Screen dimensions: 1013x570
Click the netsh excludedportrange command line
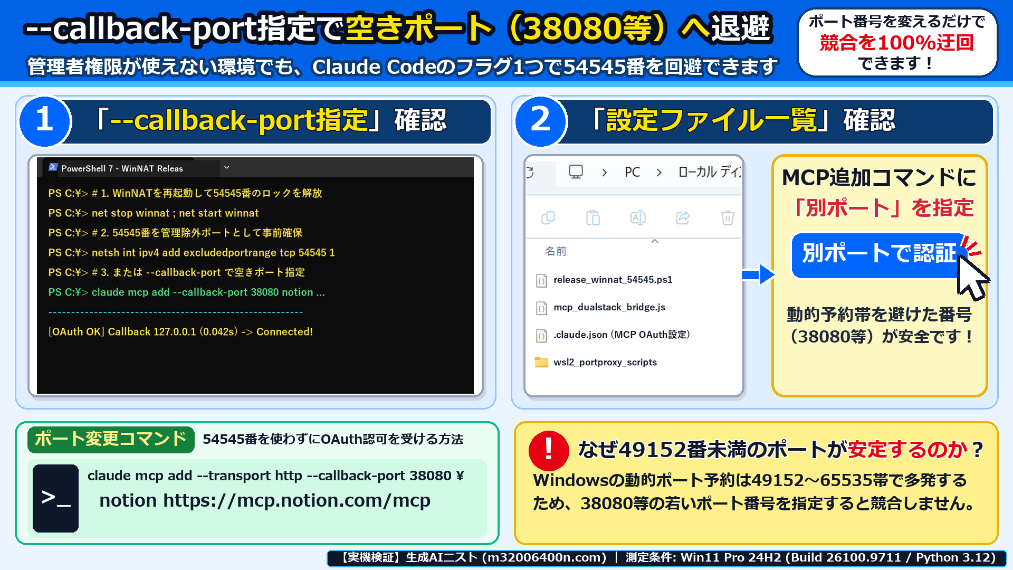(x=191, y=253)
